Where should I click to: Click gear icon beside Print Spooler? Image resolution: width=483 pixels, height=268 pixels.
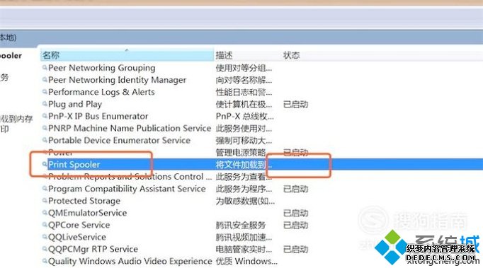tap(45, 164)
